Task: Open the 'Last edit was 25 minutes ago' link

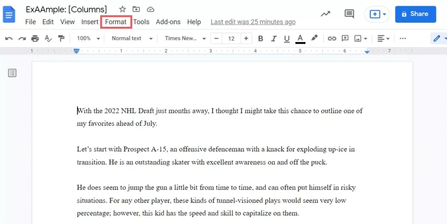Action: (x=253, y=22)
